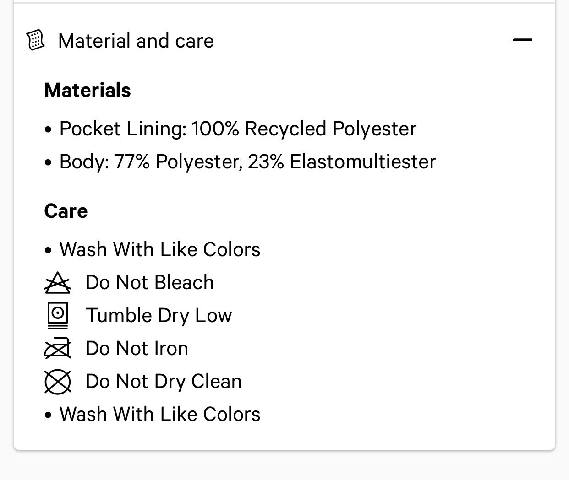Click the Do Not Dry Clean label
This screenshot has width=569, height=480.
pos(164,382)
